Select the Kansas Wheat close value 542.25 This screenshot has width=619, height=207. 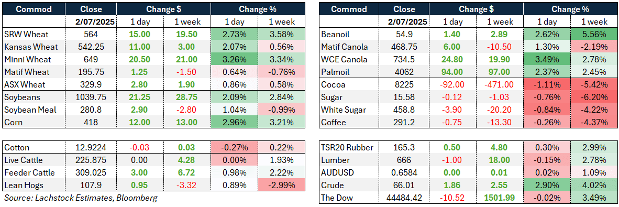point(91,47)
